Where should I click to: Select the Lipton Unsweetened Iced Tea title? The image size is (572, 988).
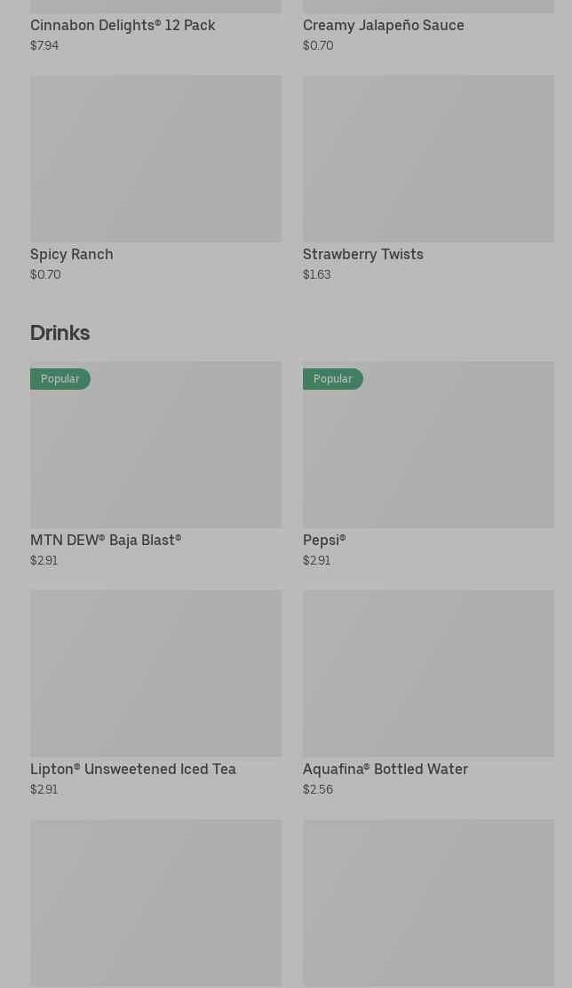pyautogui.click(x=133, y=769)
